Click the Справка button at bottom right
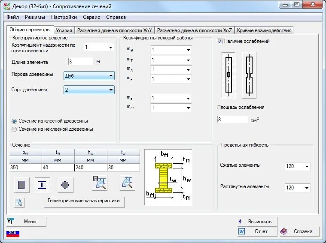Screen dimensions: 326x243 [x=299, y=231]
